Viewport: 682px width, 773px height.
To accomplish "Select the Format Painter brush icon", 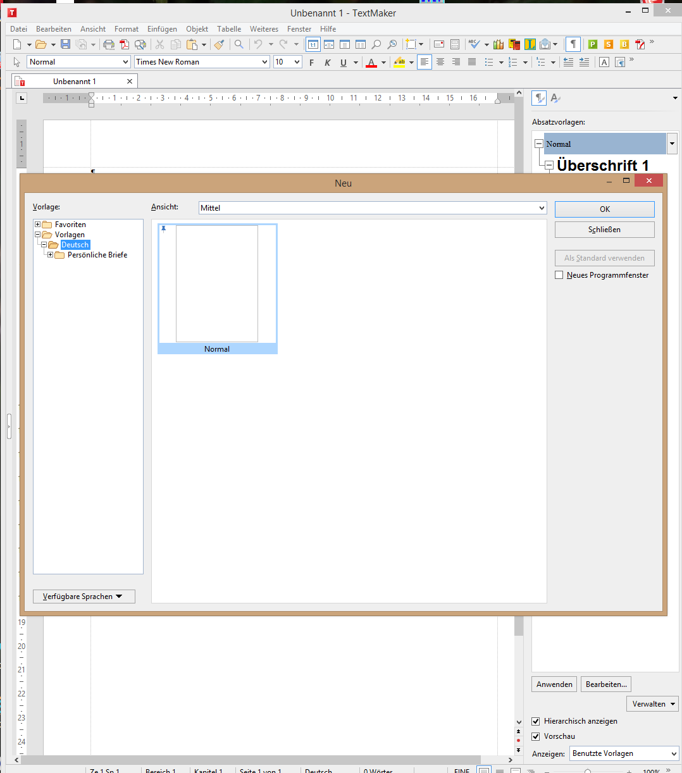I will (219, 44).
